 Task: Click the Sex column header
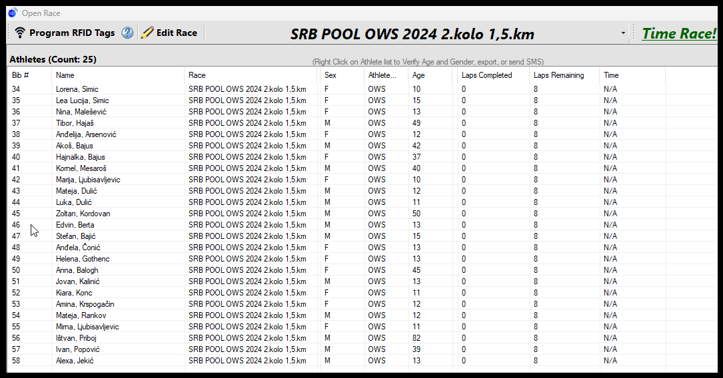tap(331, 75)
